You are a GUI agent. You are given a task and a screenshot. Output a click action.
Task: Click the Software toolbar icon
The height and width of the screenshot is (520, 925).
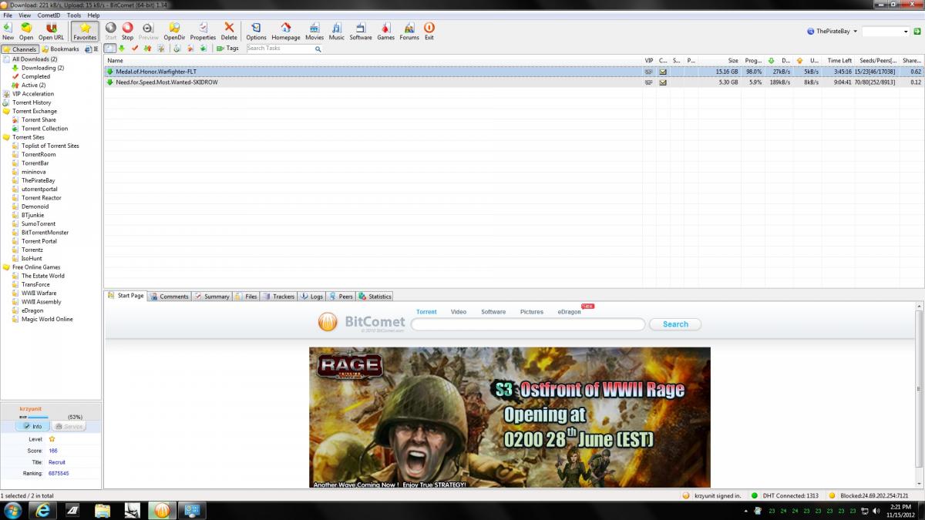coord(361,31)
